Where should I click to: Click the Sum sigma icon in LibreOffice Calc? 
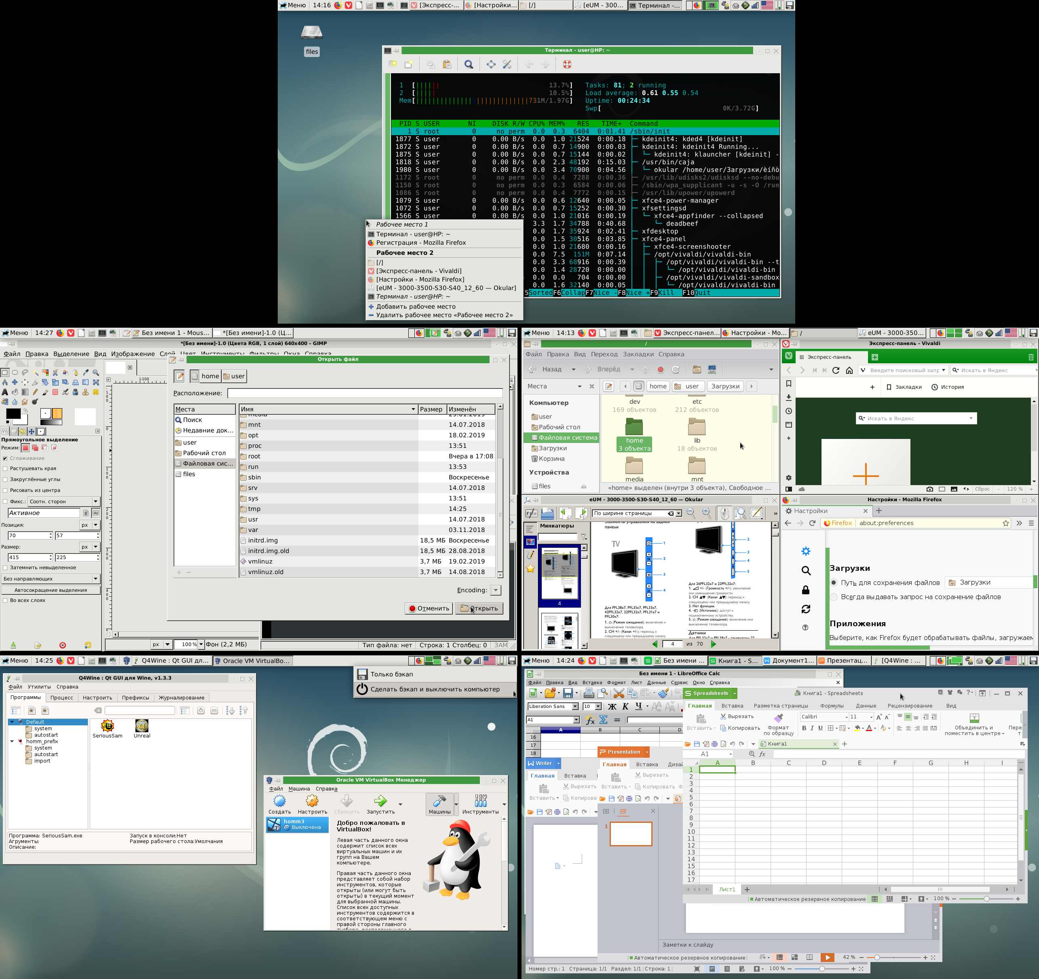604,720
